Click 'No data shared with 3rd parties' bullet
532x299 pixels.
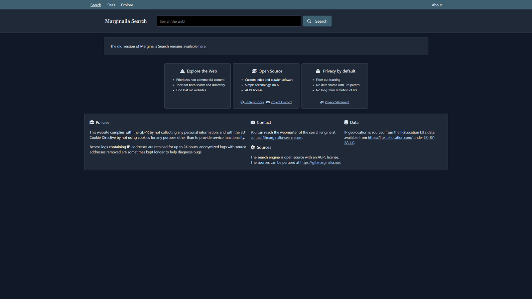pos(337,85)
